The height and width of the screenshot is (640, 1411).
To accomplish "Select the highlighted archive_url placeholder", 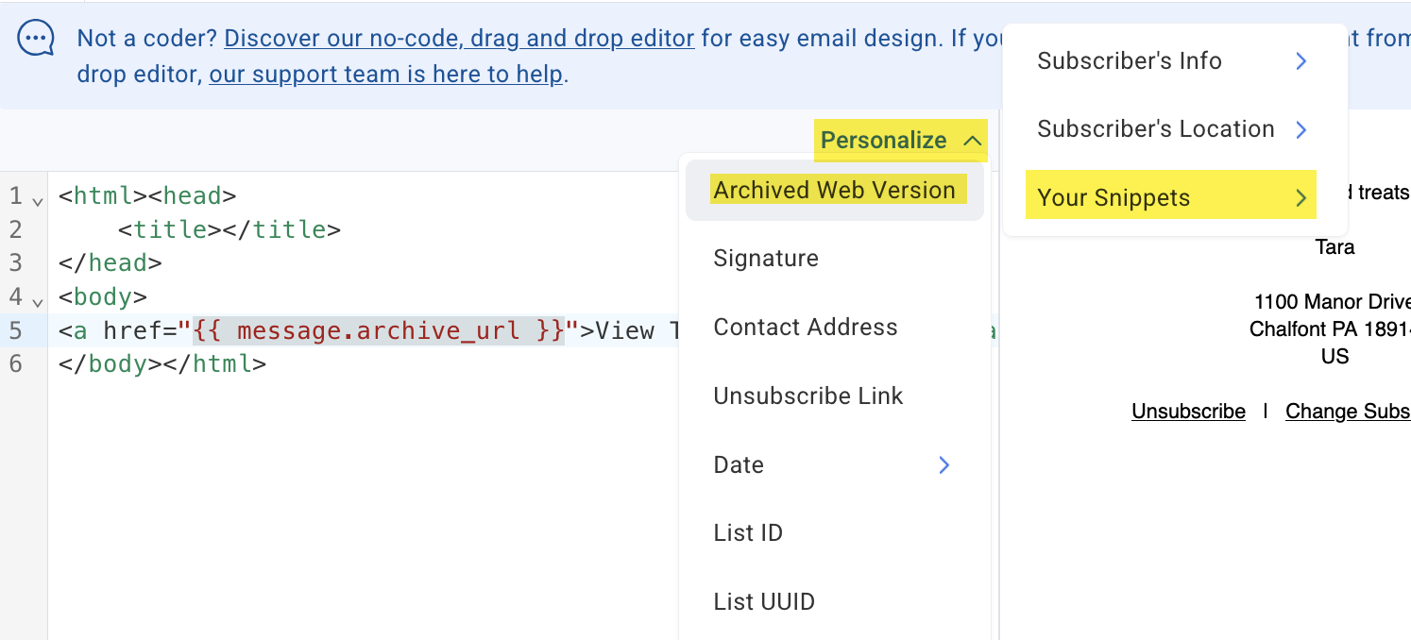I will (377, 330).
